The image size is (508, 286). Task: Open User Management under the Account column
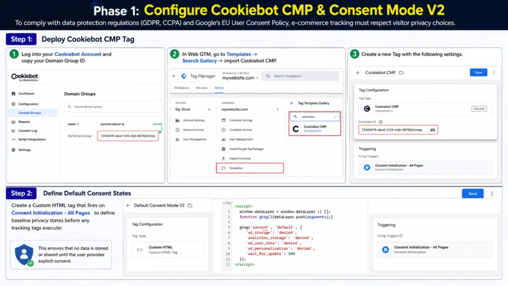tap(194, 140)
